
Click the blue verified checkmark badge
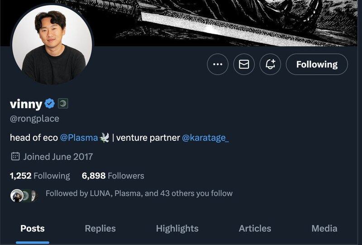pos(50,104)
